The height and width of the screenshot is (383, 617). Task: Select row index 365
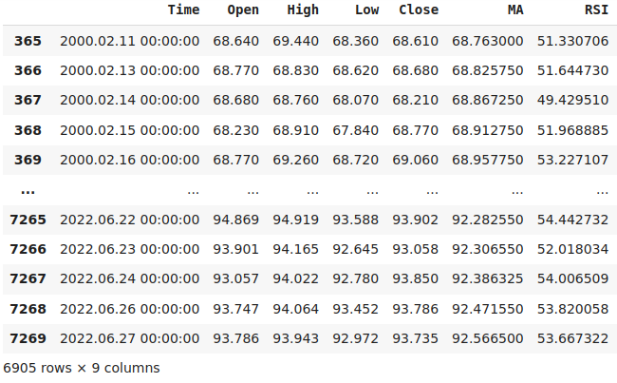point(28,41)
